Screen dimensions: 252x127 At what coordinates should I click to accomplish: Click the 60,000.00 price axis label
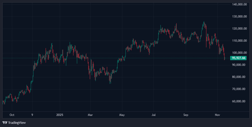pyautogui.click(x=239, y=101)
